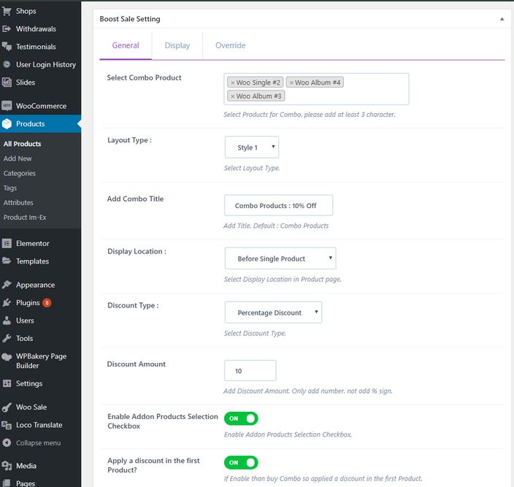Open the WooCommerce menu label

pos(42,106)
